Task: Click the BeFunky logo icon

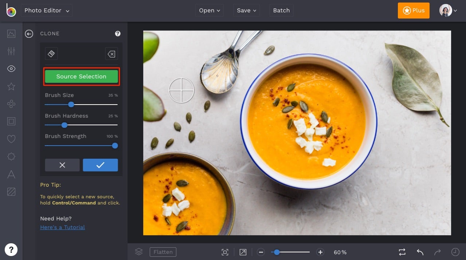Action: coord(11,10)
